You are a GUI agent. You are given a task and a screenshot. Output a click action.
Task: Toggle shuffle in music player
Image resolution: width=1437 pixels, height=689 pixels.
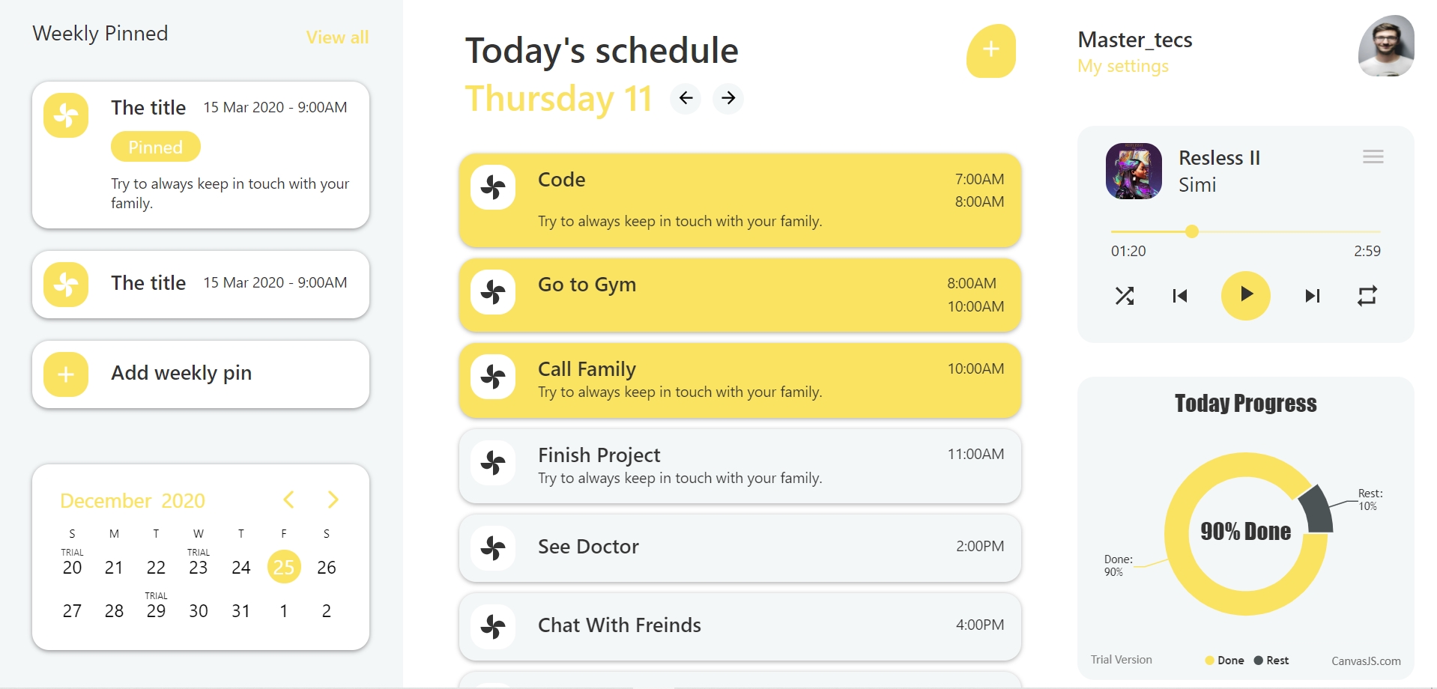pyautogui.click(x=1124, y=296)
